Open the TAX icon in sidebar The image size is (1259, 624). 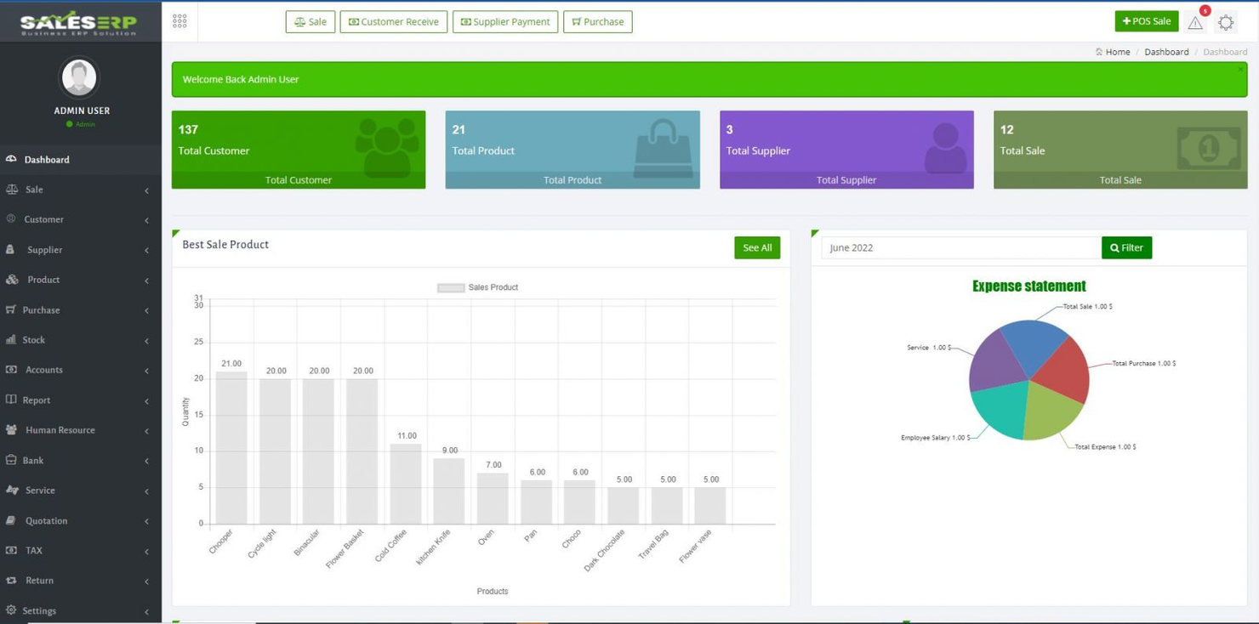pyautogui.click(x=12, y=550)
